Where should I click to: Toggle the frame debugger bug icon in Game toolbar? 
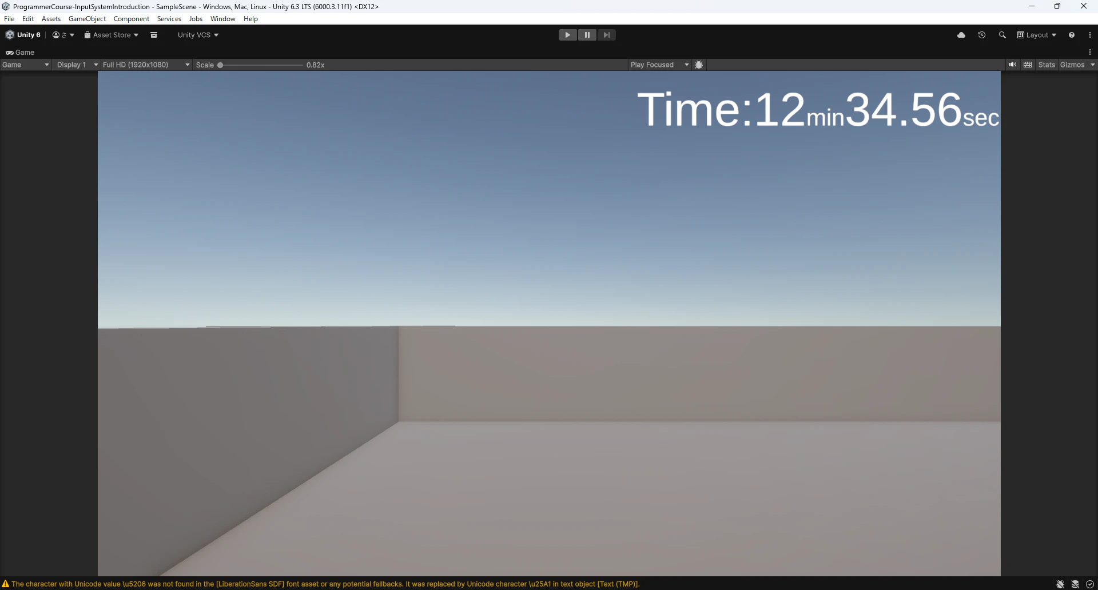699,65
